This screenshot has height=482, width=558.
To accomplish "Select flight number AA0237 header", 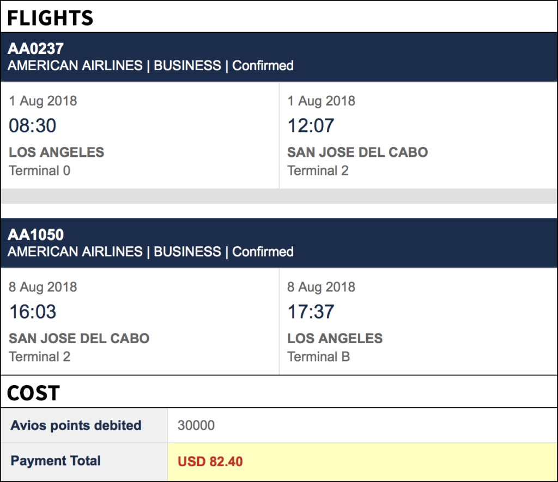I will tap(35, 48).
